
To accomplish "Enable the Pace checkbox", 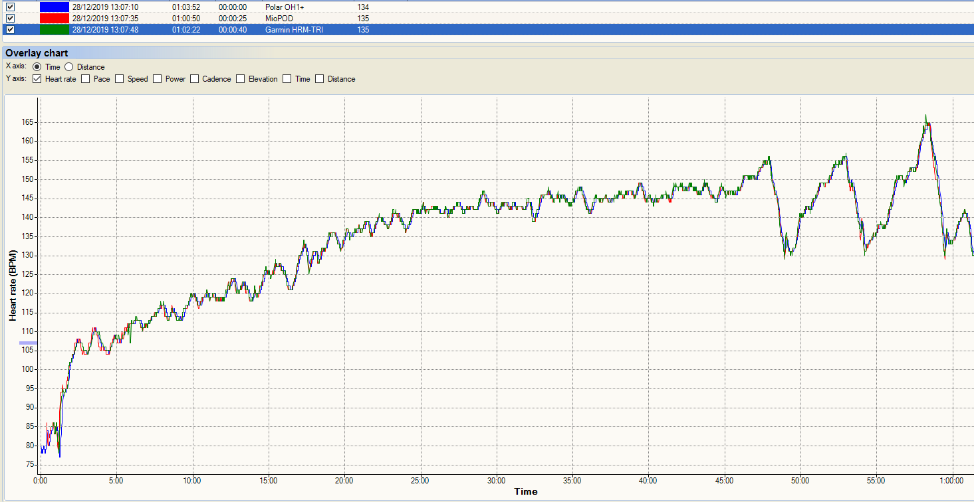I will 86,79.
